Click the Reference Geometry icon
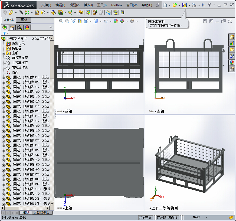Viewport: 236px width, 221px height. 70,12
